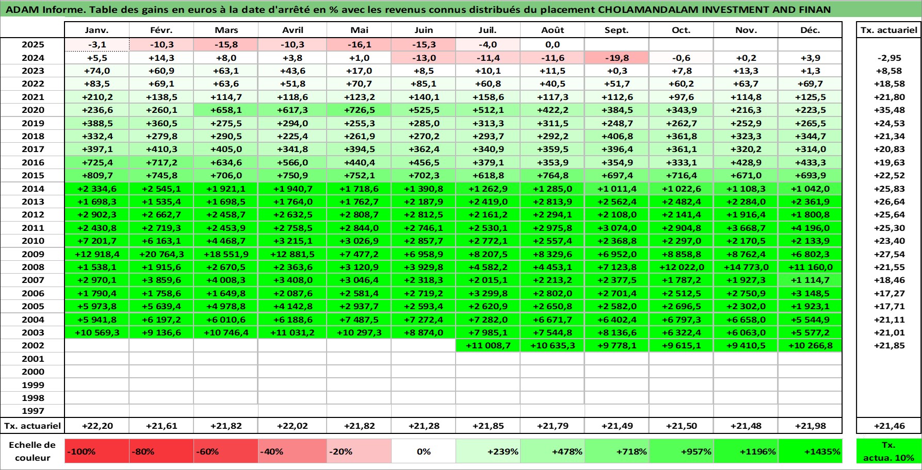Select actuarial rate -2,95 for 2024
This screenshot has height=470, width=922.
[889, 58]
